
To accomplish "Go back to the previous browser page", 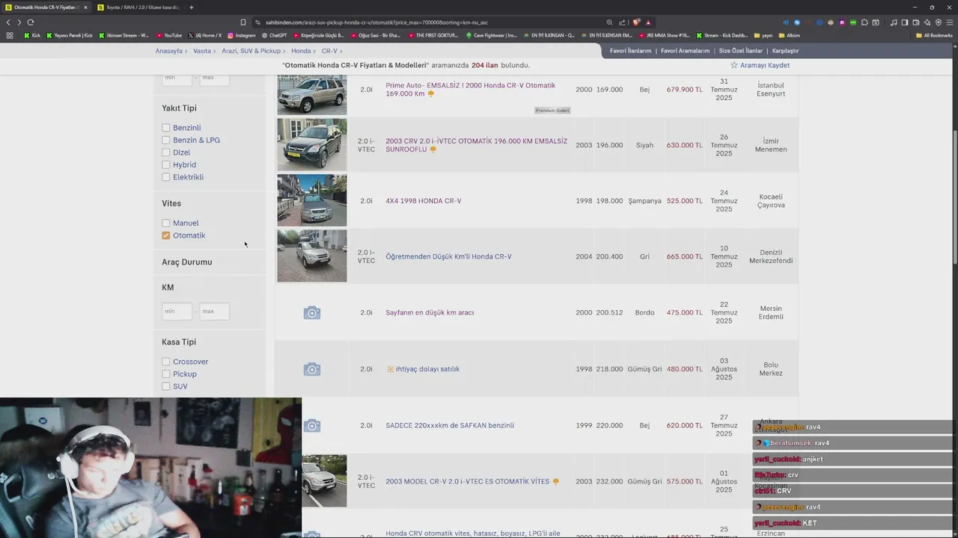I will tap(8, 22).
